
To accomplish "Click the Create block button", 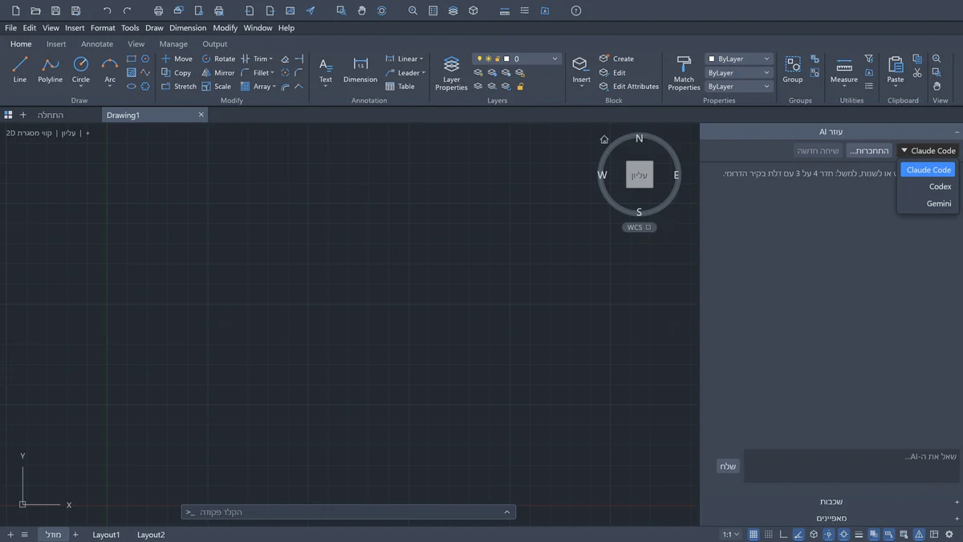I will (616, 59).
